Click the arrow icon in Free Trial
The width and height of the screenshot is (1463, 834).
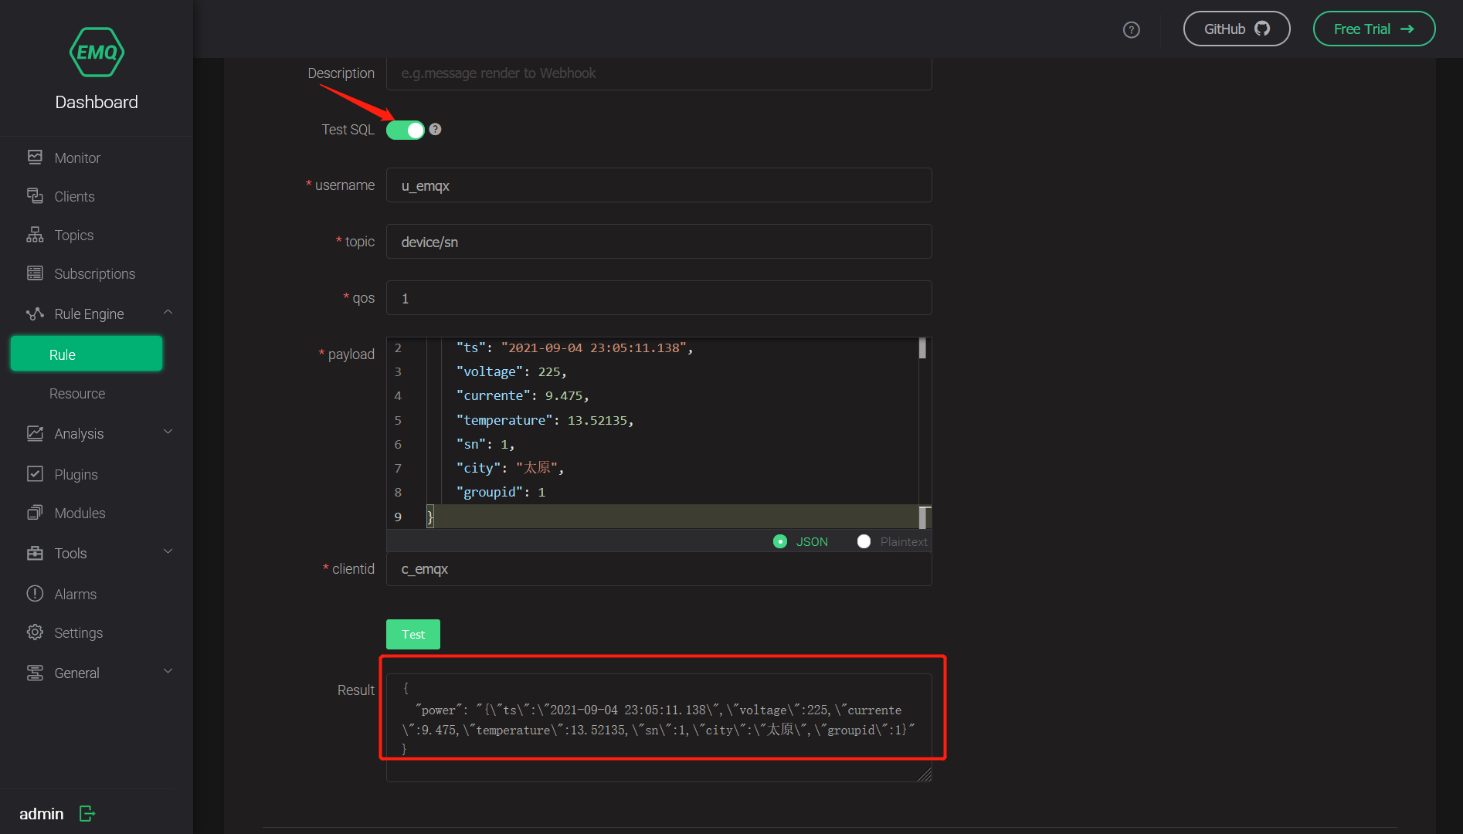[1407, 29]
